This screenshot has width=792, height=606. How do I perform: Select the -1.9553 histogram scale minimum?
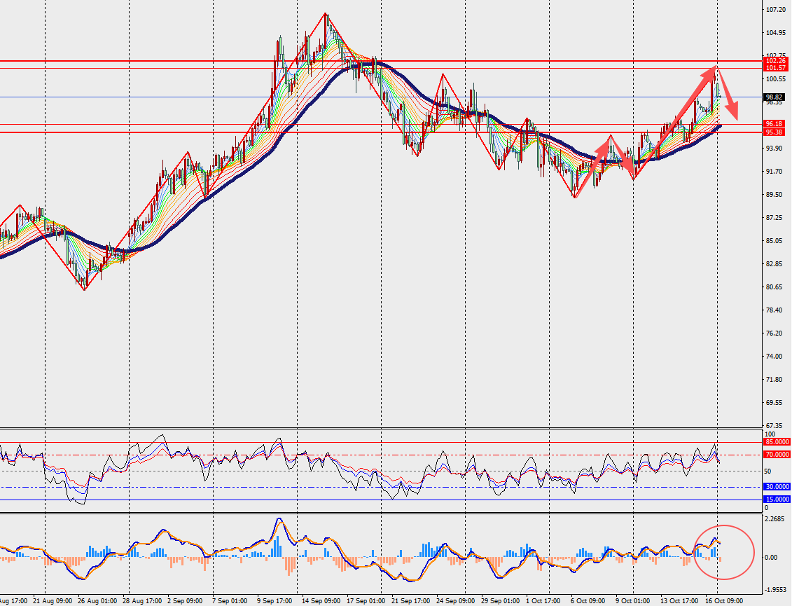(x=775, y=590)
